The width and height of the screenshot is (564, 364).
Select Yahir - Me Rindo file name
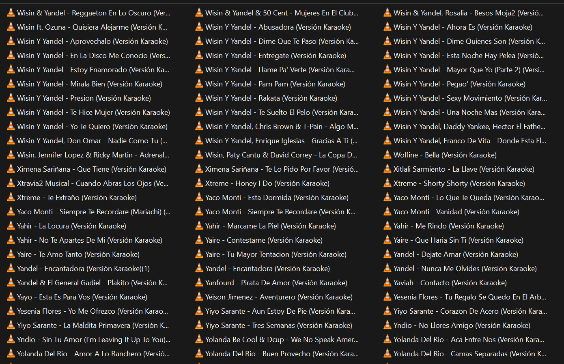tap(448, 226)
